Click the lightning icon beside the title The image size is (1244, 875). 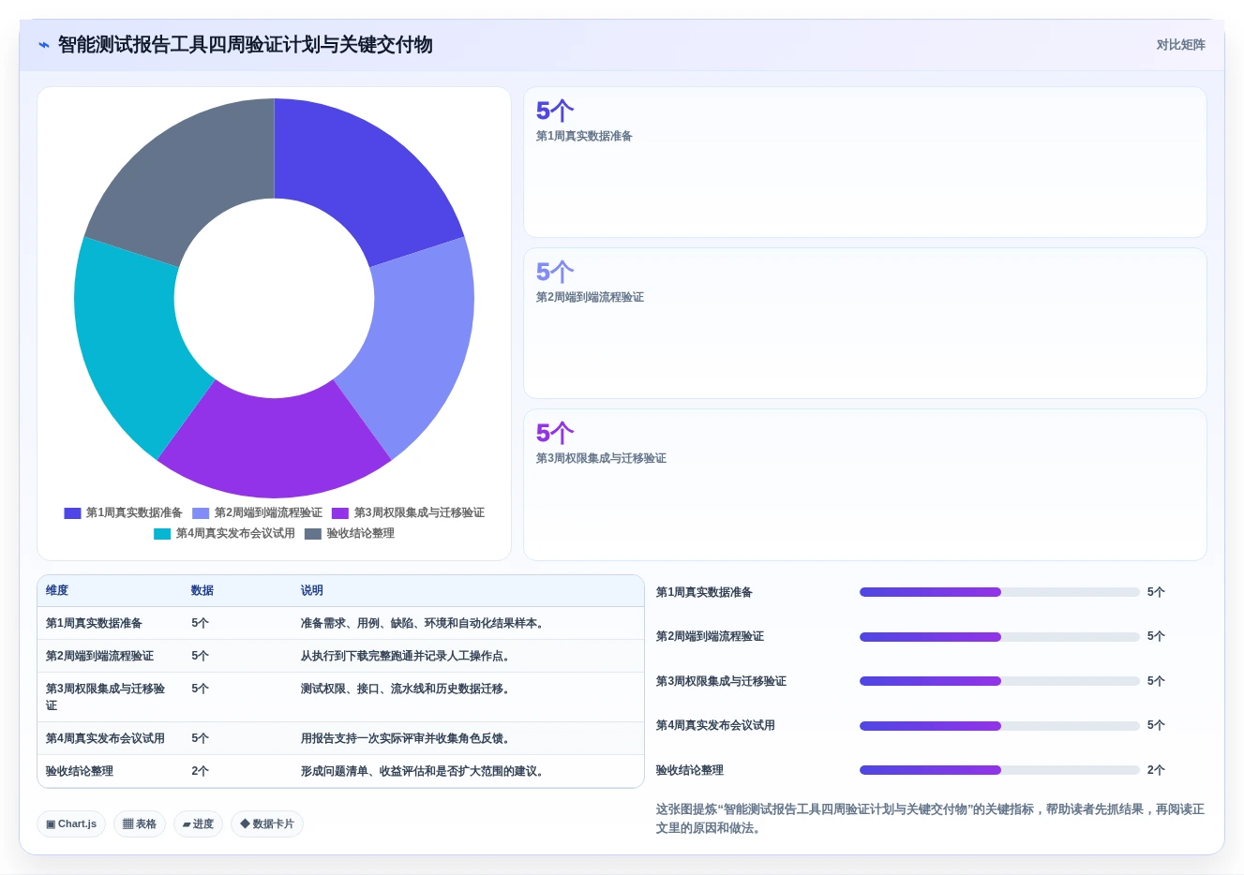pyautogui.click(x=44, y=45)
